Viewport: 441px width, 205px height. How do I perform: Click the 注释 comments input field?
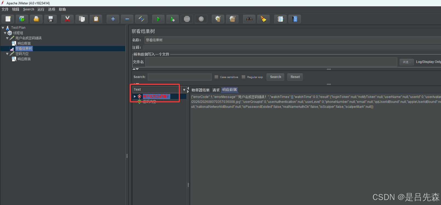292,47
